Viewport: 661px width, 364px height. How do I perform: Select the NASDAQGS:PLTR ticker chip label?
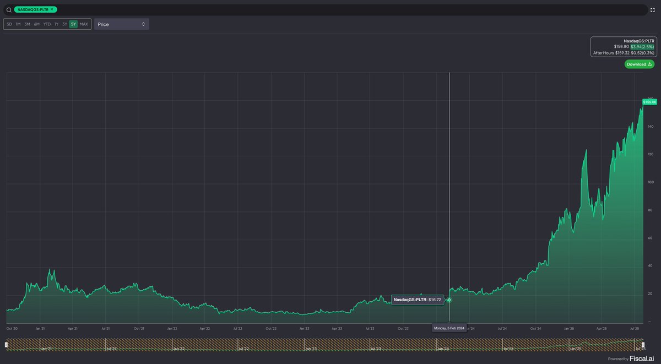[33, 9]
